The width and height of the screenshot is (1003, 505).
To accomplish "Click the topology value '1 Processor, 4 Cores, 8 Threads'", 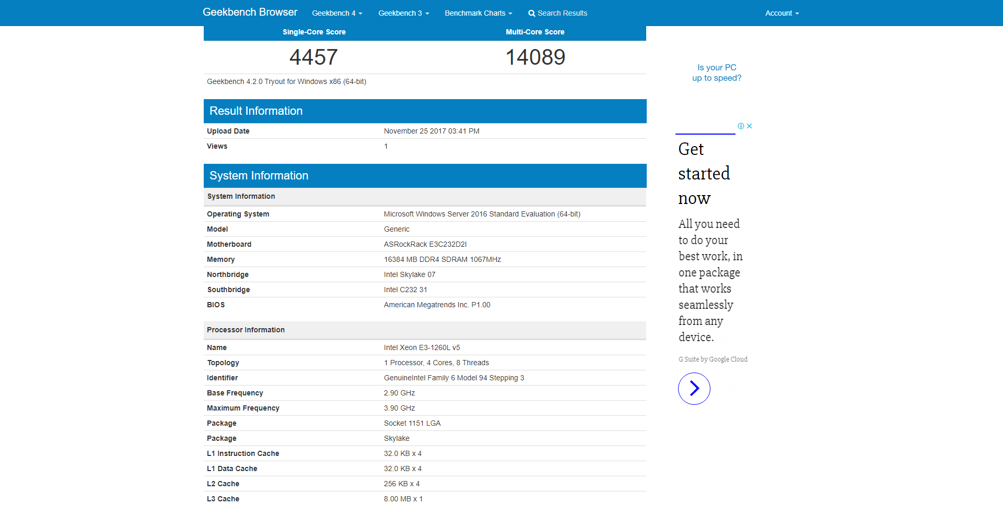I will click(436, 363).
